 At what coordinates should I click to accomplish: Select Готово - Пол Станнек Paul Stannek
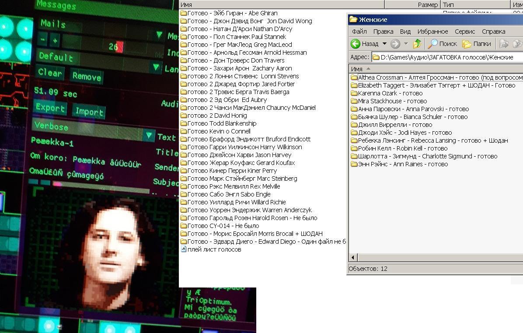[237, 37]
